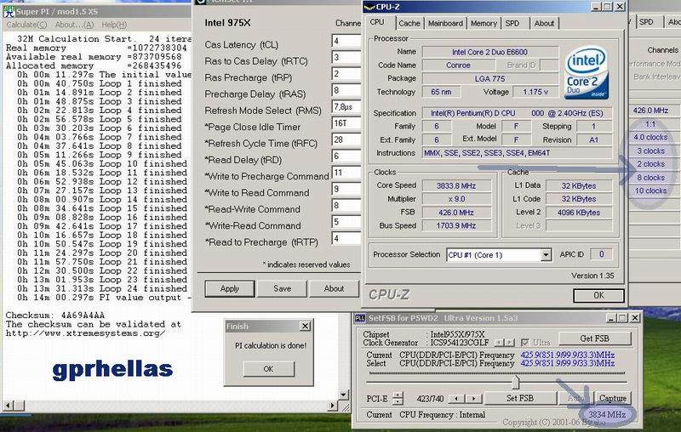
Task: Click OK in the Finish dialog
Action: [x=268, y=369]
